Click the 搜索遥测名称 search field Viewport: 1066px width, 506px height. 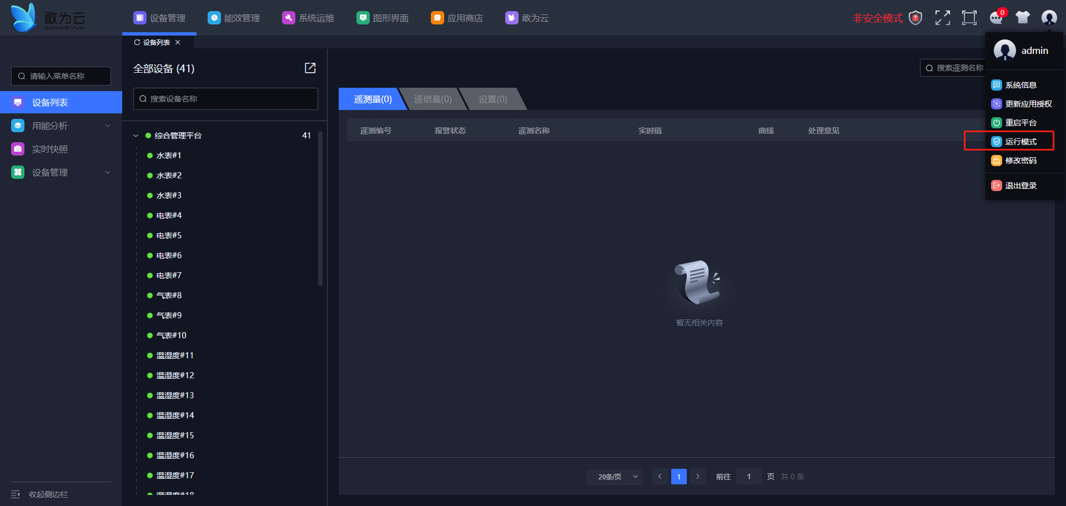pos(953,68)
